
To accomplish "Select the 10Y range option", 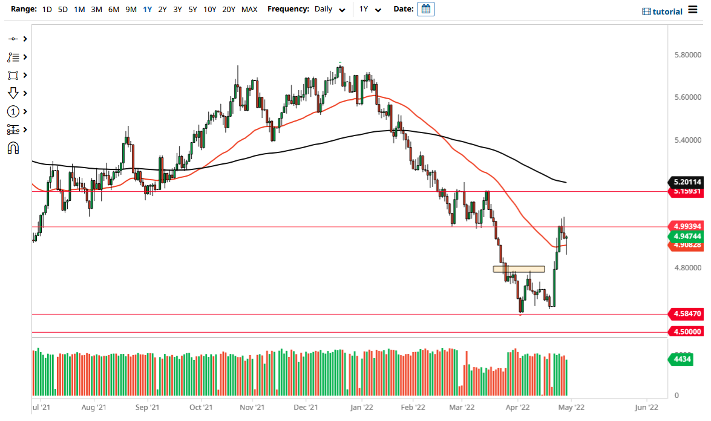I will point(209,9).
